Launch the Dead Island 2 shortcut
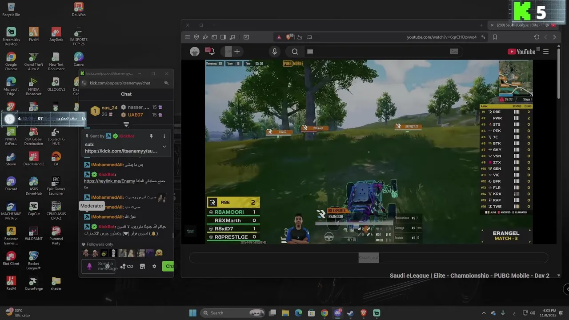Image resolution: width=569 pixels, height=320 pixels. click(x=34, y=159)
